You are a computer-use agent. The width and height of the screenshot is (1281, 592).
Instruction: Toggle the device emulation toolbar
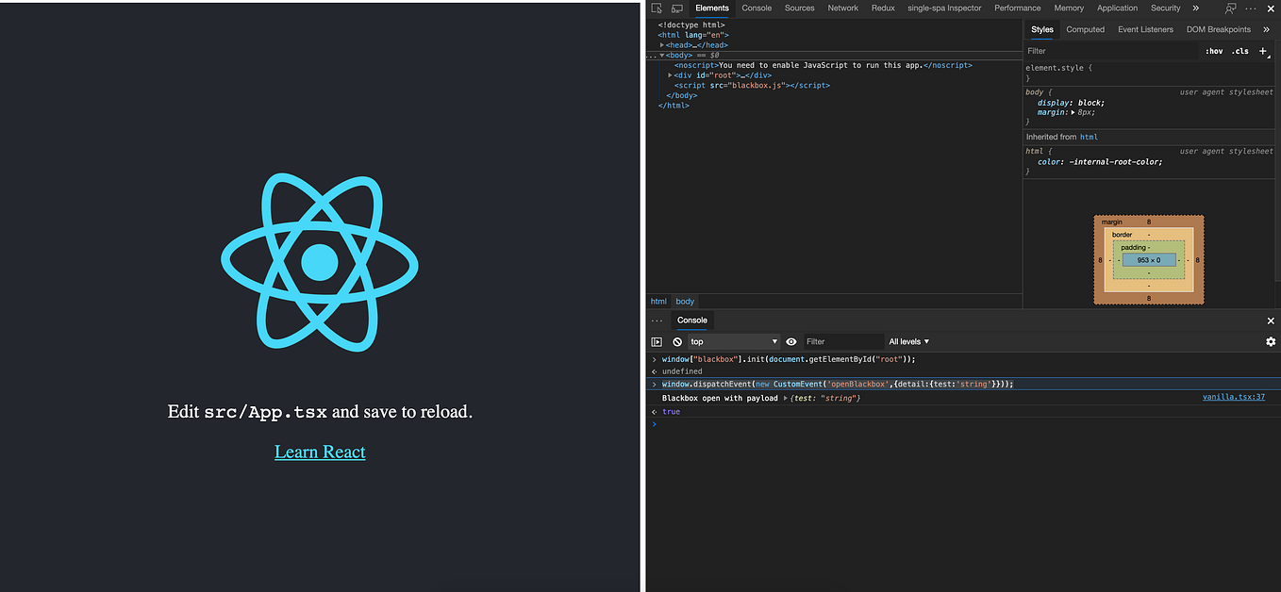click(x=675, y=8)
